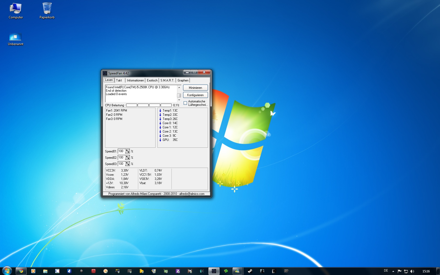
Task: Open the Windows Start menu orb
Action: click(x=7, y=271)
